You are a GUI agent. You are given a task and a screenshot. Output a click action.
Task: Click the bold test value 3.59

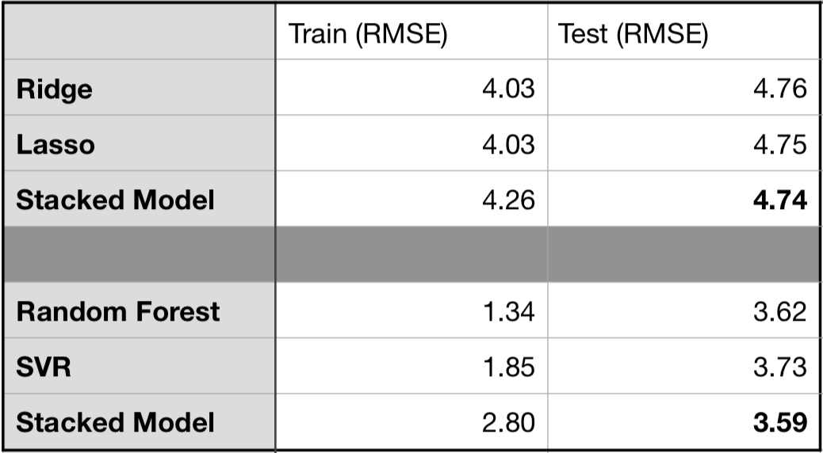coord(779,422)
